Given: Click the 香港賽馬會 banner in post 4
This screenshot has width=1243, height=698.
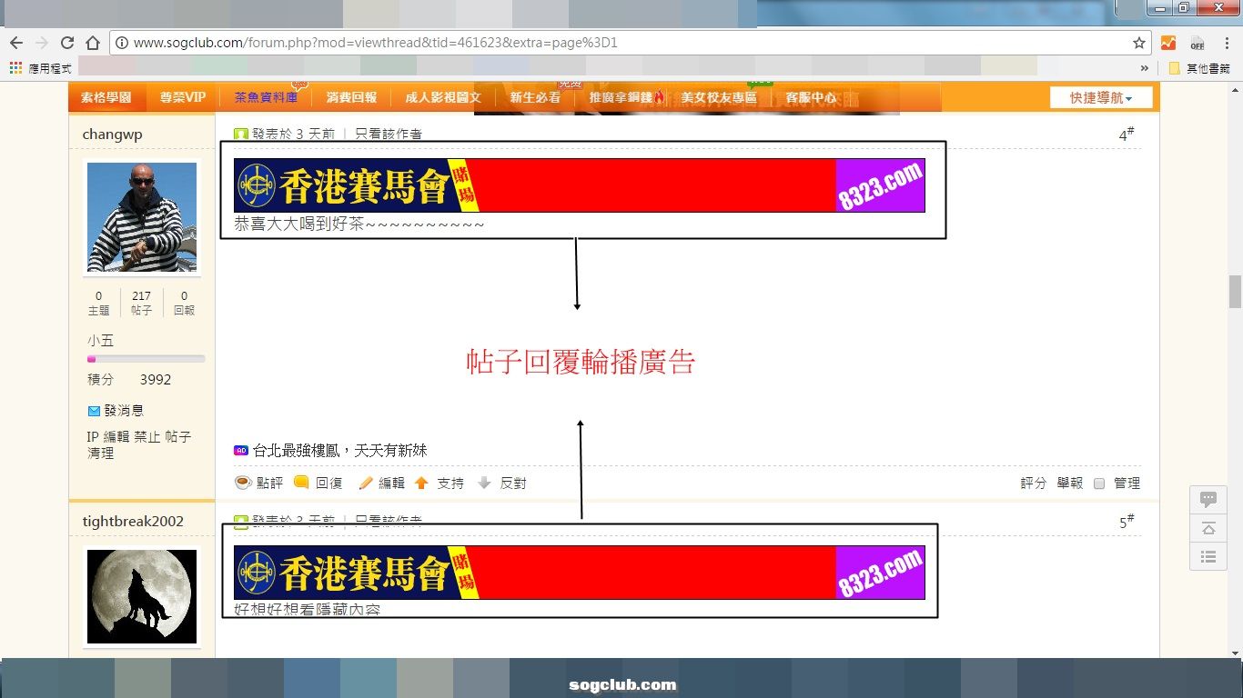Looking at the screenshot, I should click(x=580, y=185).
